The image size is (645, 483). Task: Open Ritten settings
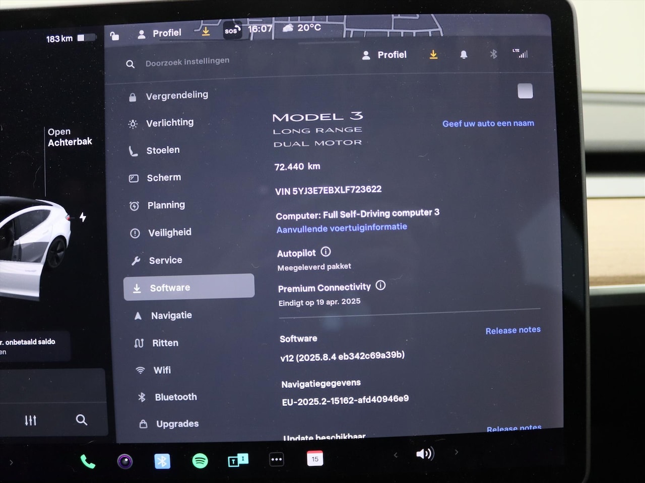(165, 343)
